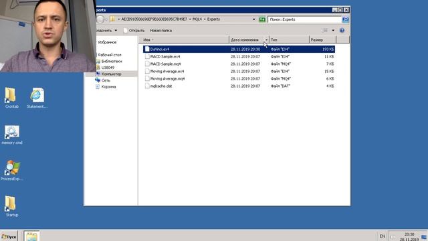Maximize the Experts window
This screenshot has width=428, height=241.
tap(340, 10)
